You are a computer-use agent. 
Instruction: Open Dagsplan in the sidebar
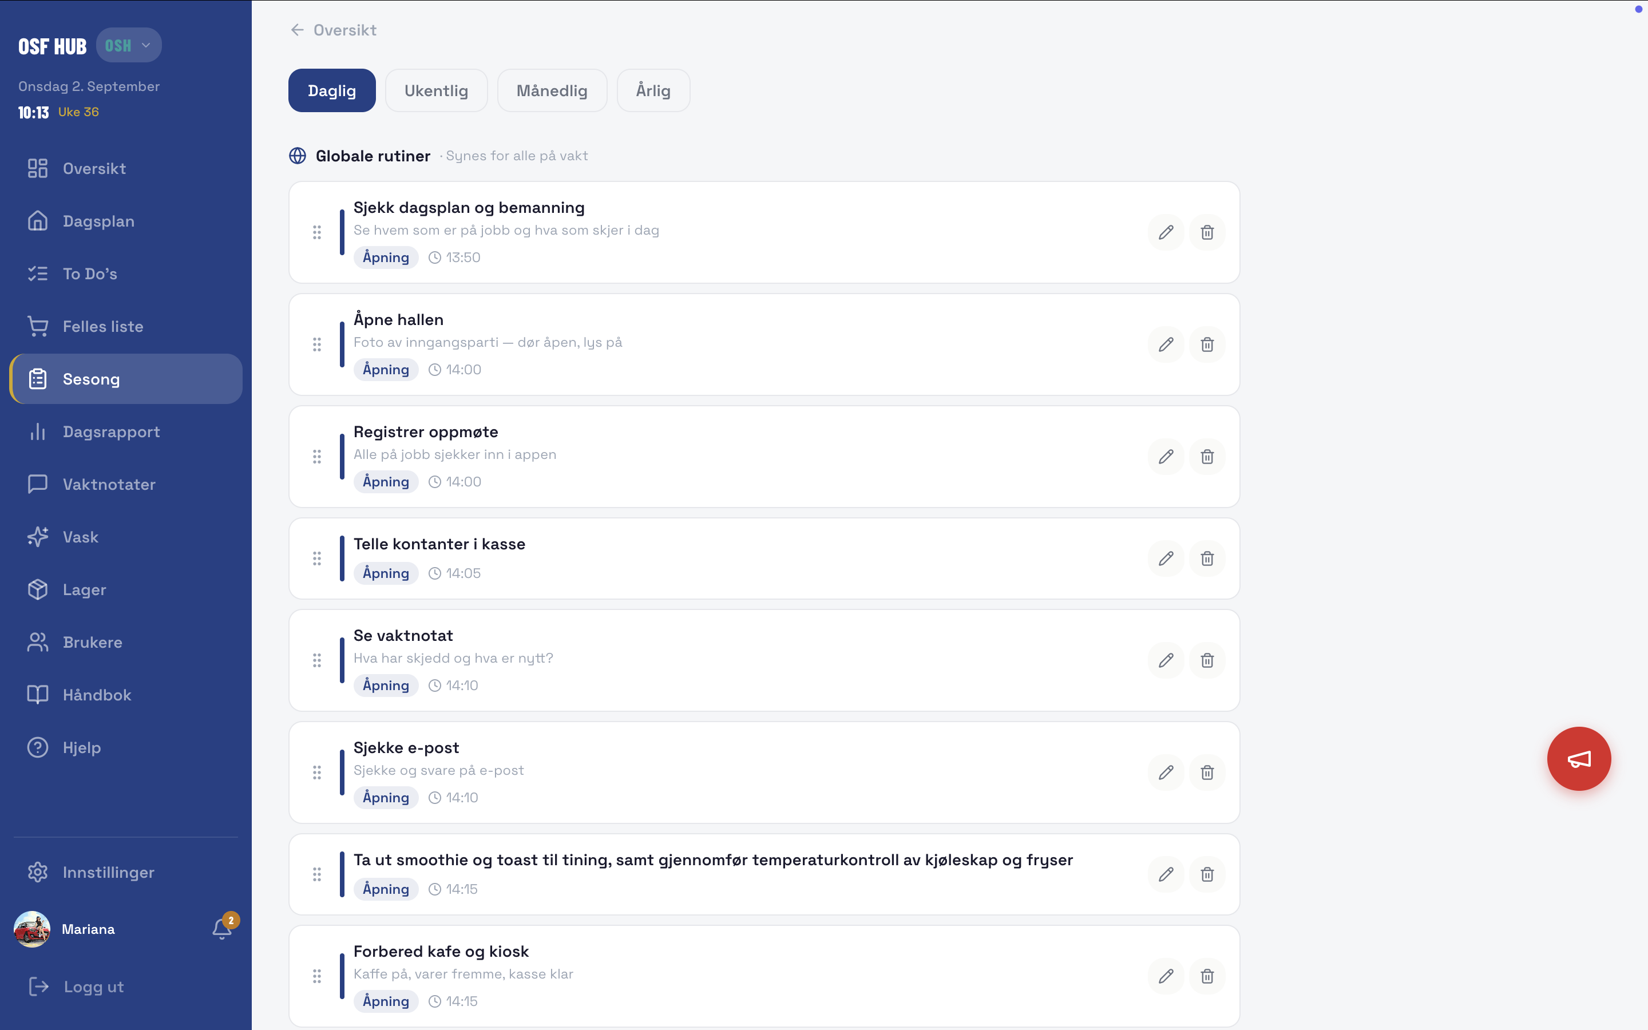coord(126,221)
